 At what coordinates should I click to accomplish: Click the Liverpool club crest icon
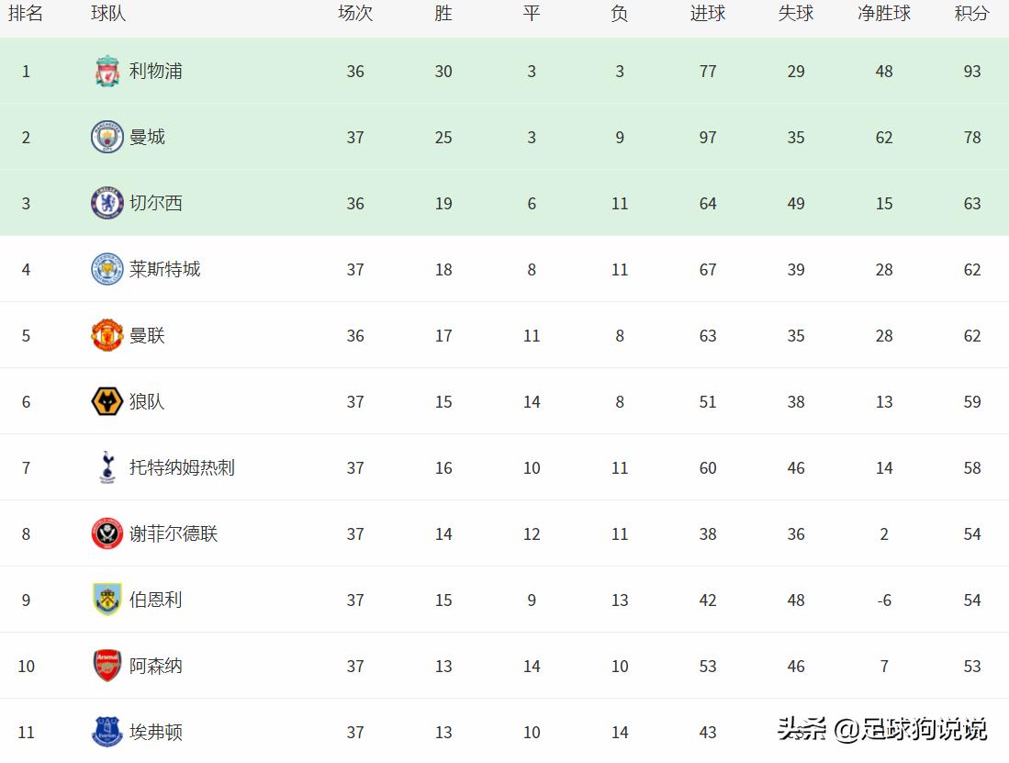tap(107, 72)
